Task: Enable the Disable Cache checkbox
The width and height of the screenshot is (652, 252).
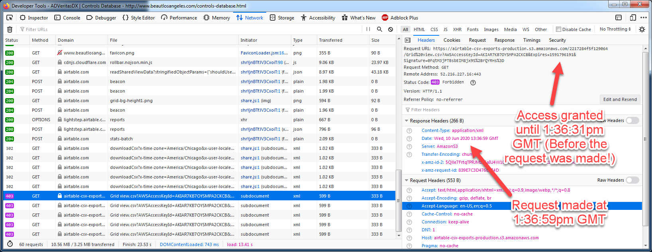Action: point(558,29)
